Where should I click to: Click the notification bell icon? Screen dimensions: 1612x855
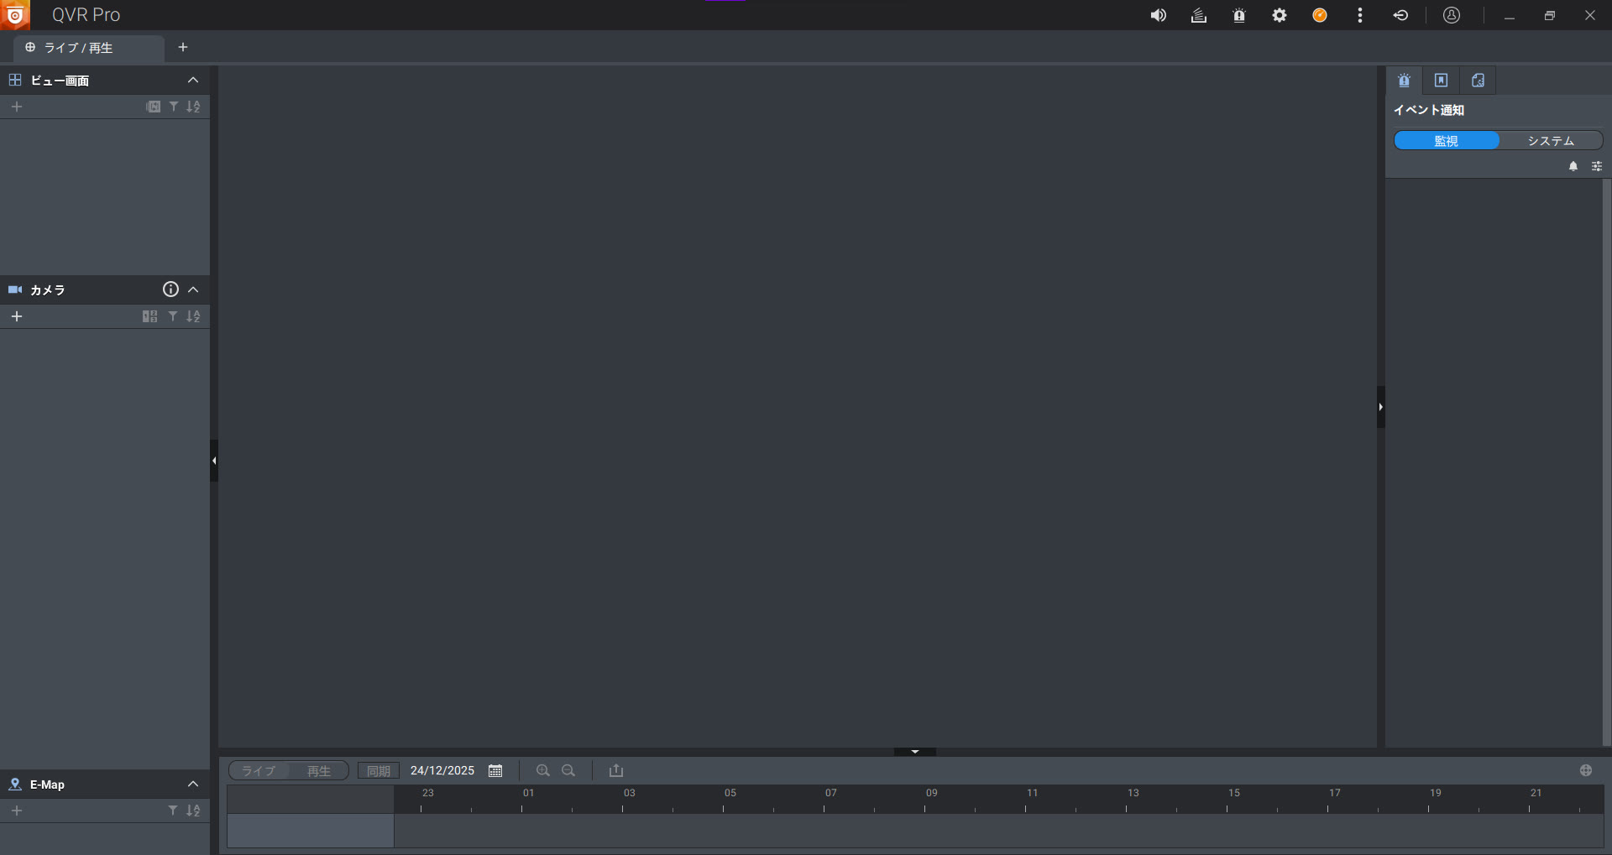tap(1573, 166)
